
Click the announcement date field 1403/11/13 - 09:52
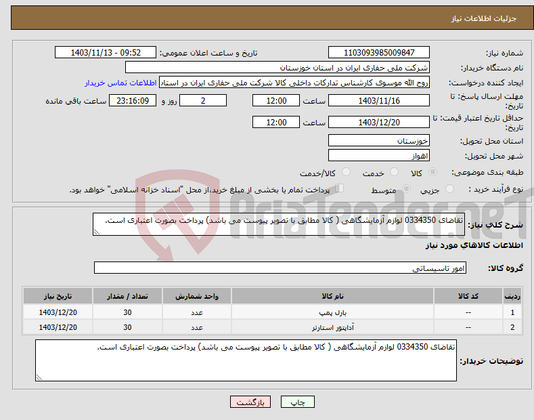tap(106, 53)
